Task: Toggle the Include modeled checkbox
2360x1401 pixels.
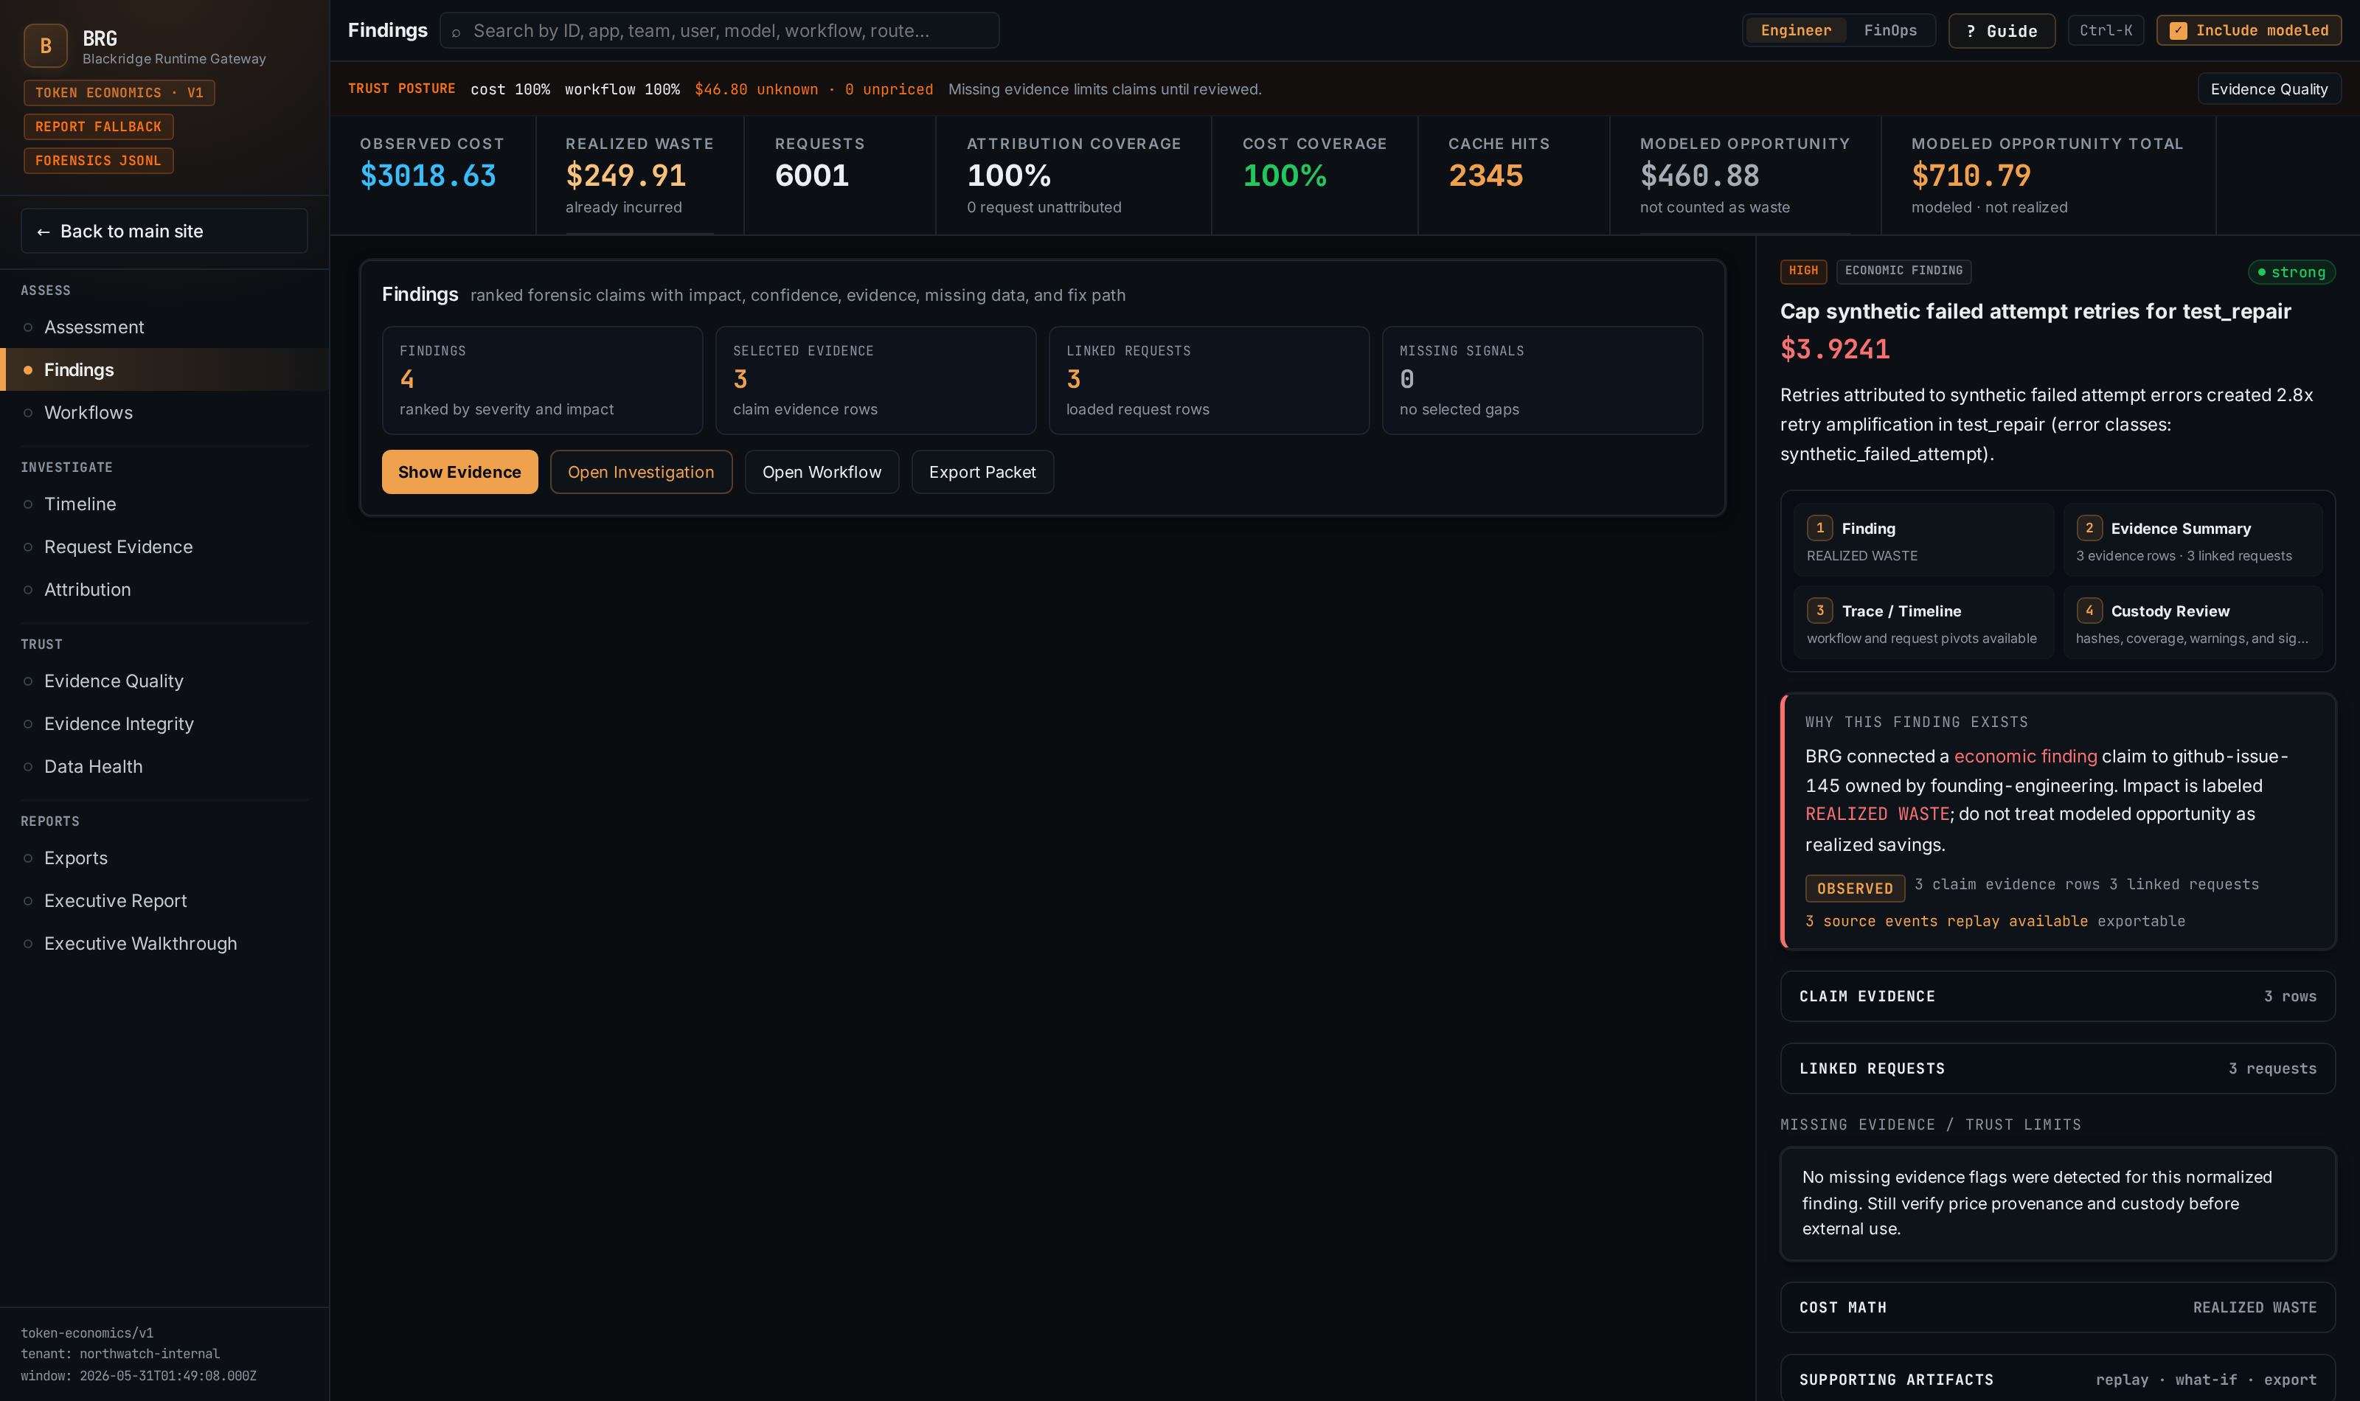Action: (x=2178, y=31)
